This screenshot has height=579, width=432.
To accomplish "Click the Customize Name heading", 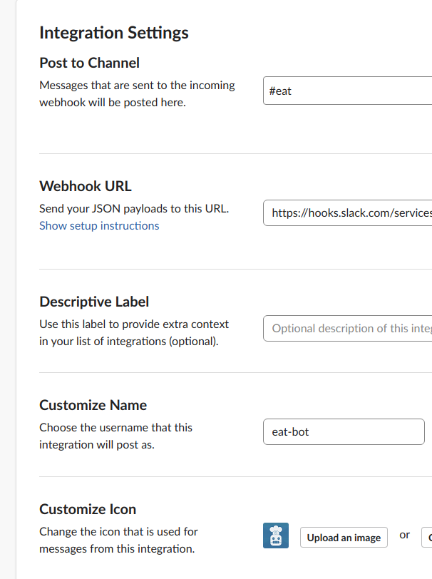I will (x=93, y=405).
